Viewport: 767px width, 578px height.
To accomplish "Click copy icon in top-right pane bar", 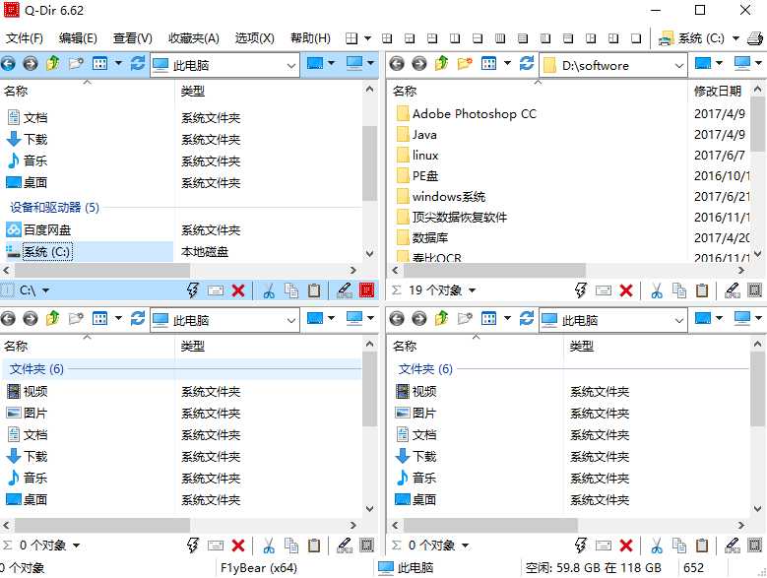I will tap(679, 290).
